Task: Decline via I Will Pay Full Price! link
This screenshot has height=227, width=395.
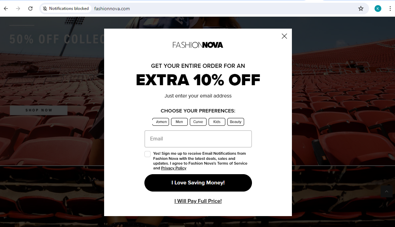Action: pyautogui.click(x=198, y=201)
